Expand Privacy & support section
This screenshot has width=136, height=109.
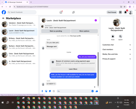pyautogui.click(x=117, y=59)
